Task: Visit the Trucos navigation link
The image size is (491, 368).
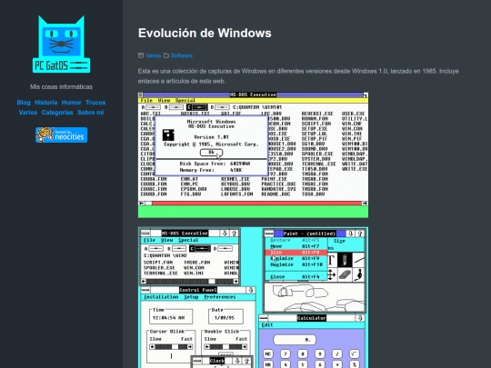Action: (x=95, y=103)
